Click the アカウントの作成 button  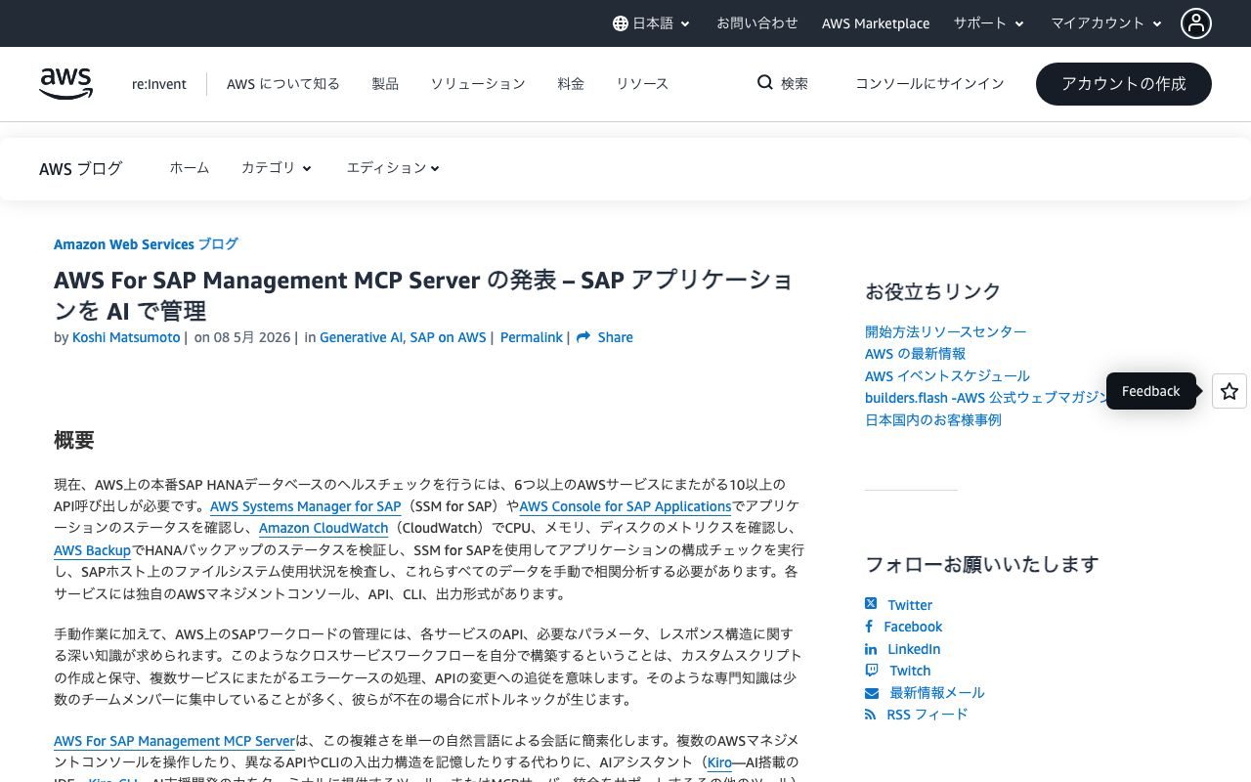tap(1124, 84)
